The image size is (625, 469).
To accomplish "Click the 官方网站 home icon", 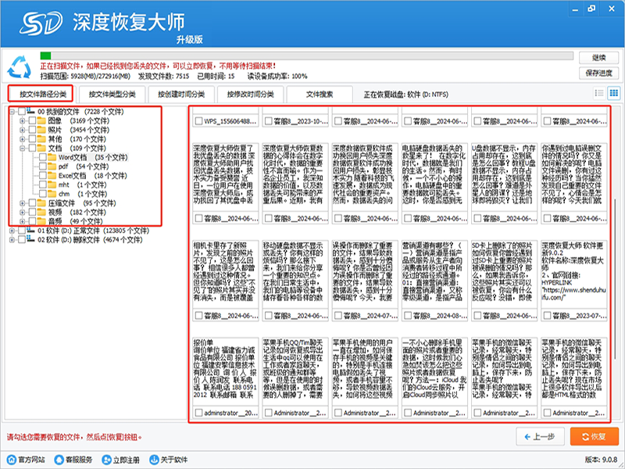I will click(x=11, y=460).
